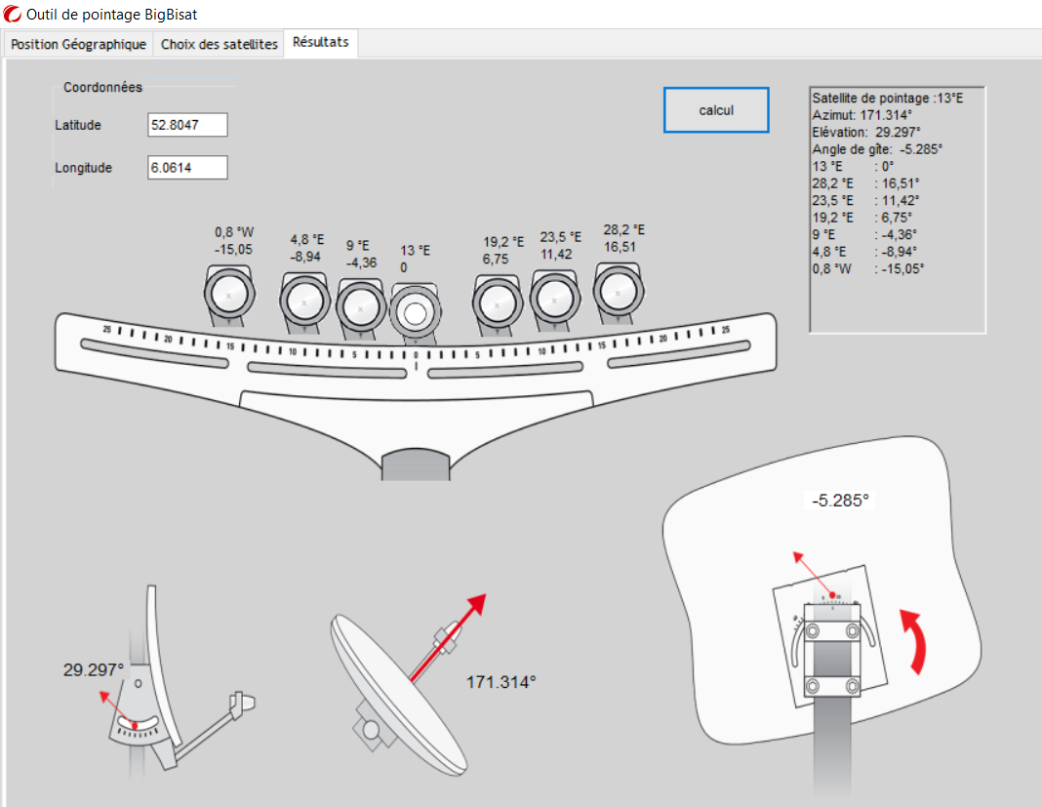Screen dimensions: 1042x807
Task: Click the central 13 °E LNB
Action: pos(416,313)
